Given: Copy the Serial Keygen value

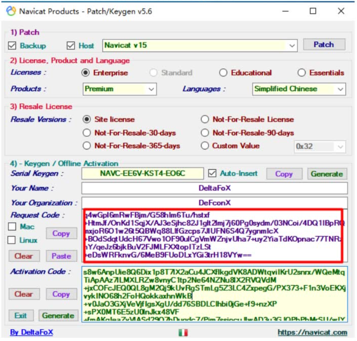Looking at the screenshot, I should (284, 174).
